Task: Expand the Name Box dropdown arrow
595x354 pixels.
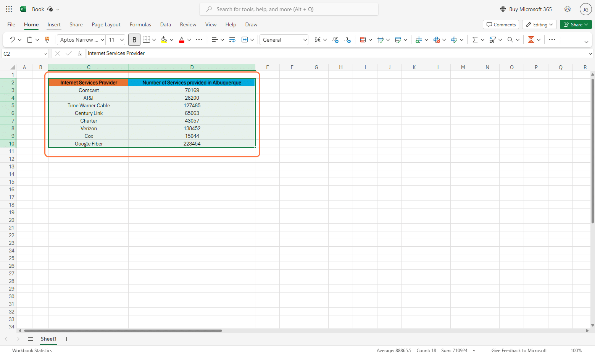Action: coord(45,54)
